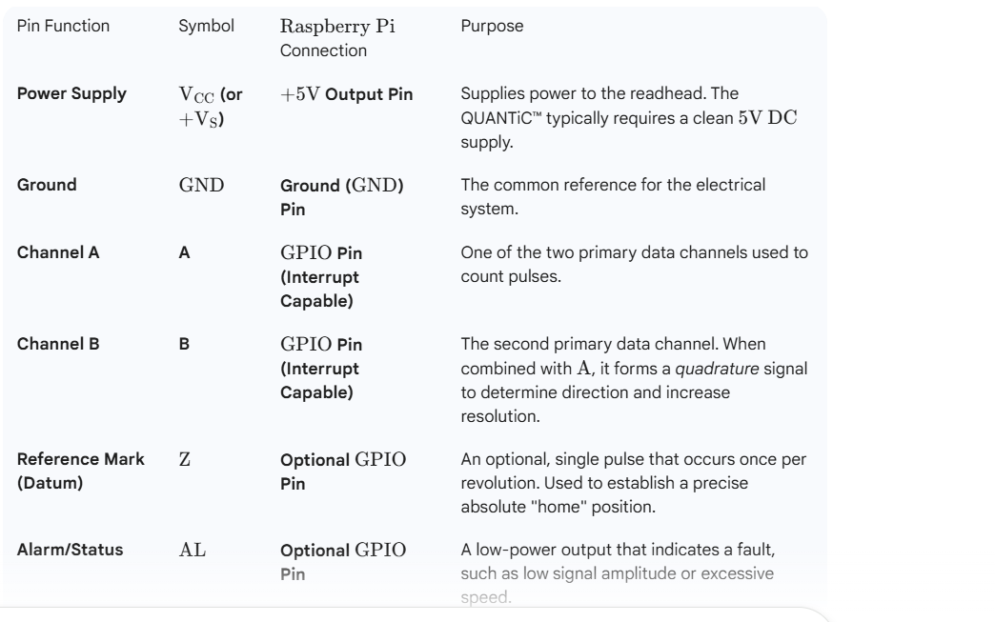995x622 pixels.
Task: Click the GND symbol cell
Action: (201, 182)
